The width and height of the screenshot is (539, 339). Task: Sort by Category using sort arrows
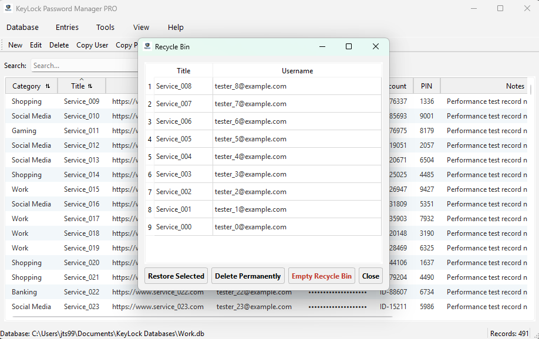click(x=48, y=86)
